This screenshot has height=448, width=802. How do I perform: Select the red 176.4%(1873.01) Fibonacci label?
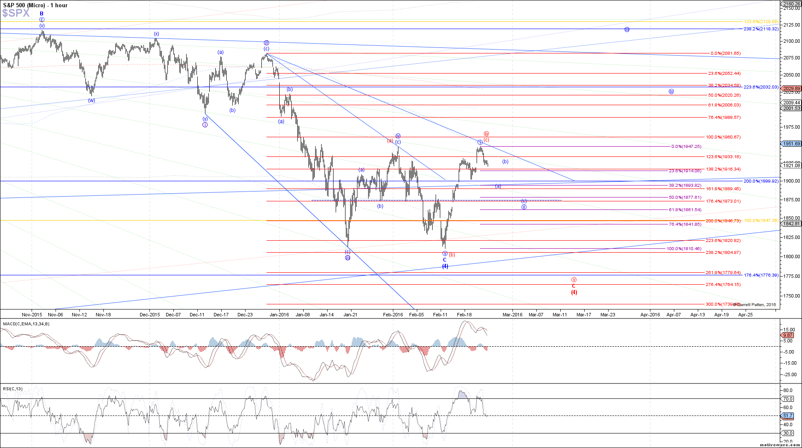[723, 201]
